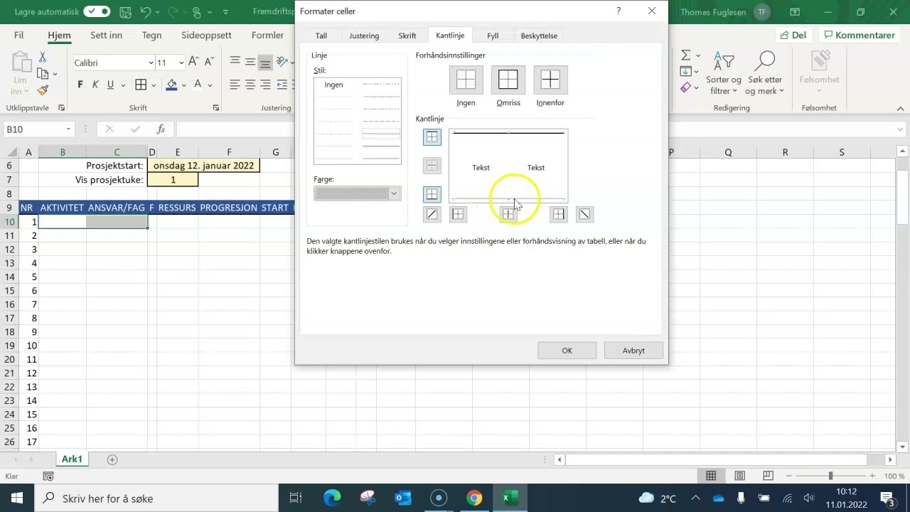Image resolution: width=910 pixels, height=512 pixels.
Task: Expand the Name Box B10 dropdown
Action: pos(69,129)
